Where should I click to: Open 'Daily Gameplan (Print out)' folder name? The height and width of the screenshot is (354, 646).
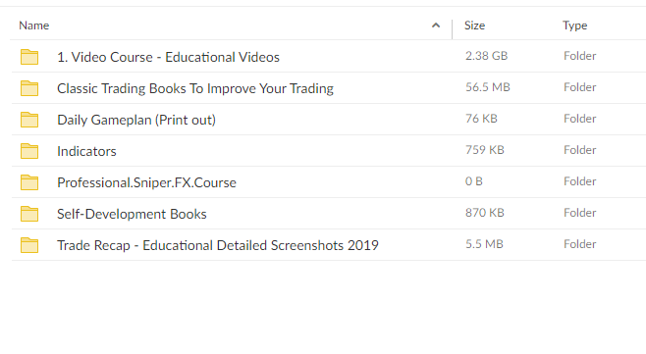click(x=136, y=120)
